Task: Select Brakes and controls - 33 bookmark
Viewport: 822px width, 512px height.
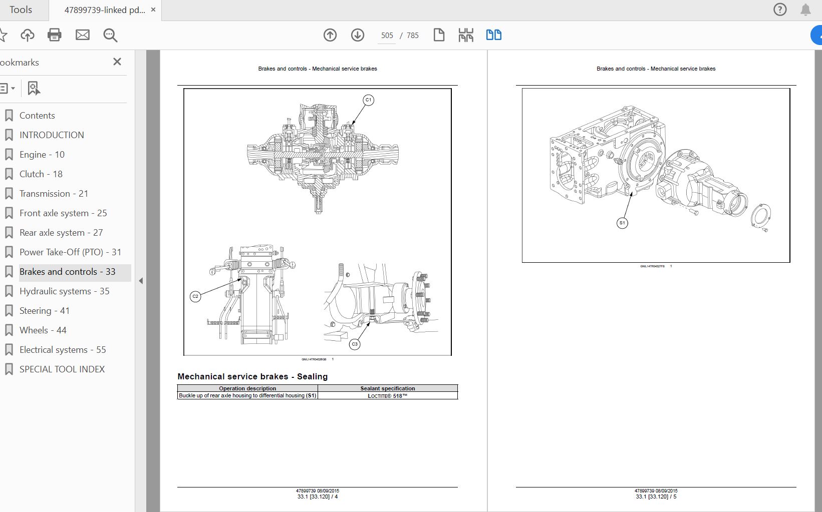Action: pos(68,272)
